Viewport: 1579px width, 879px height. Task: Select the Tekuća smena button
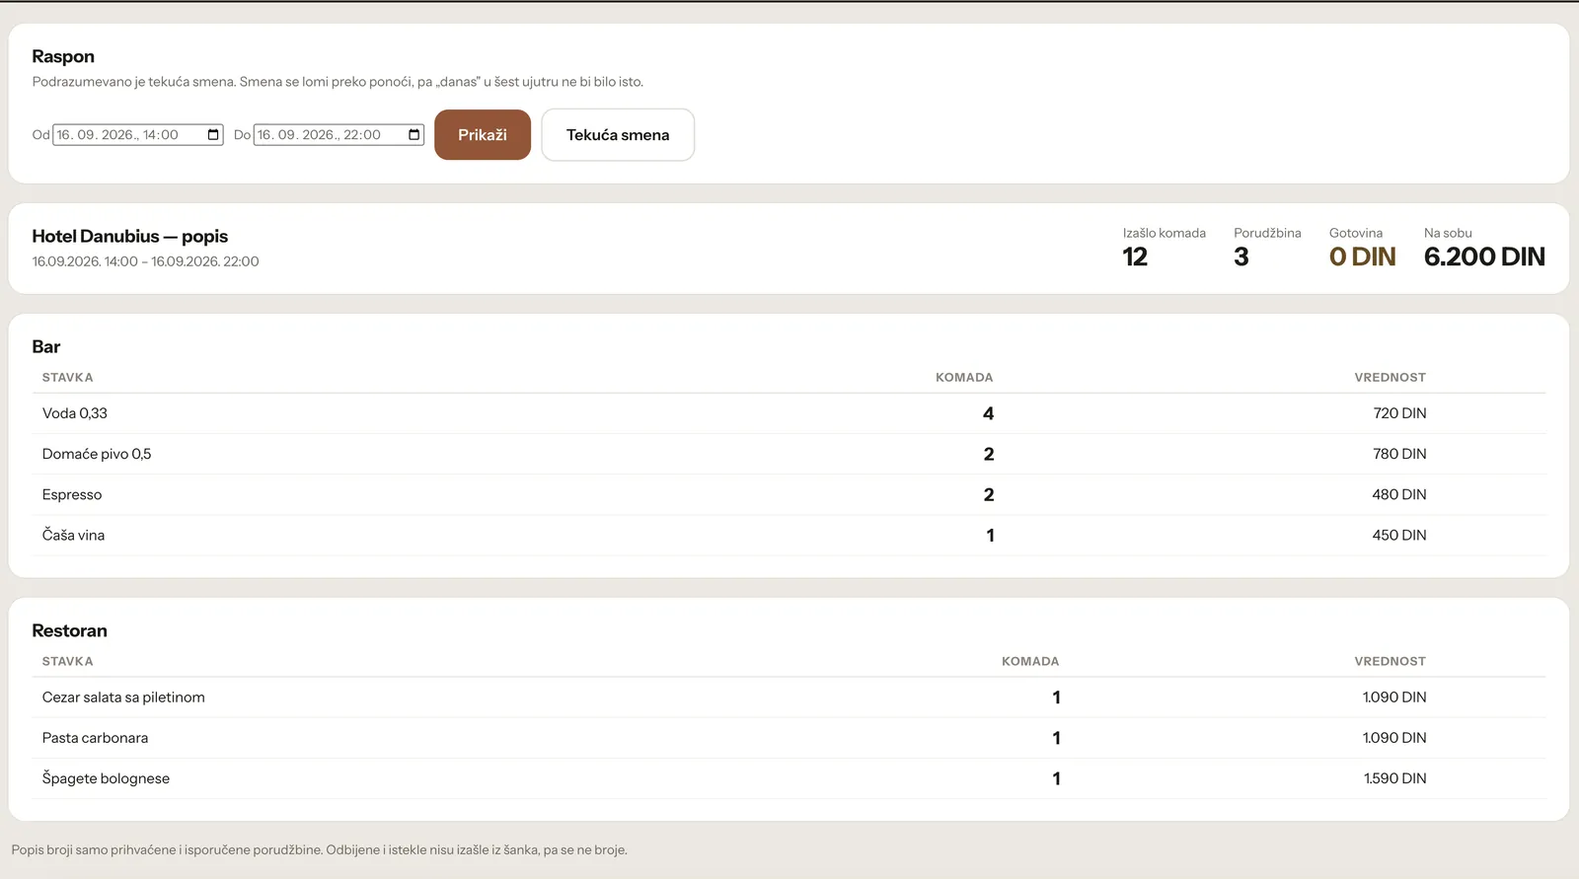618,135
